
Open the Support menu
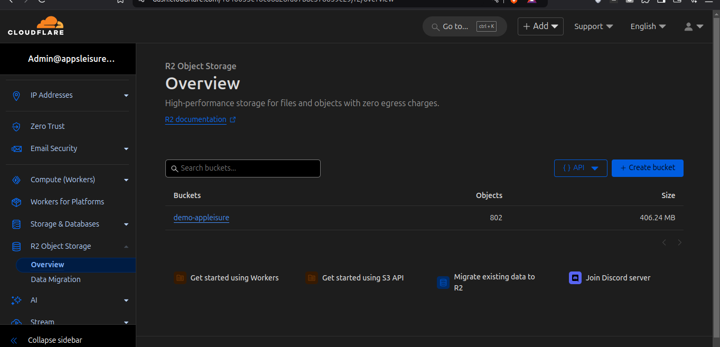point(593,26)
